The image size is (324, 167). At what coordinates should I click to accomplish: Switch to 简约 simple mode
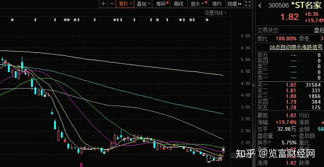216,4
